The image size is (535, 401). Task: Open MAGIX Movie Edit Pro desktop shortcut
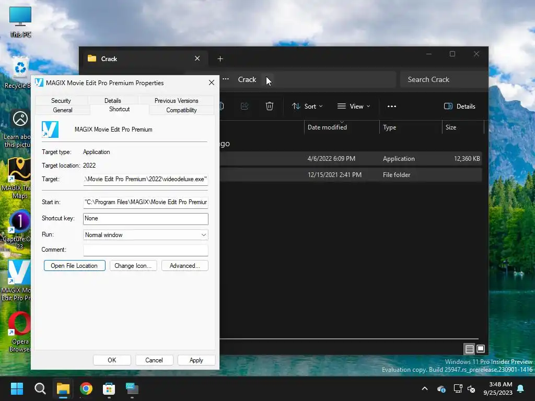(17, 280)
